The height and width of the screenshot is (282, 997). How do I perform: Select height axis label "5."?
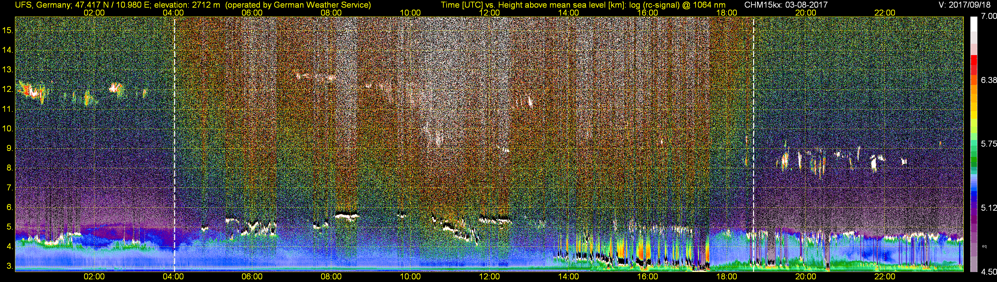click(x=10, y=227)
